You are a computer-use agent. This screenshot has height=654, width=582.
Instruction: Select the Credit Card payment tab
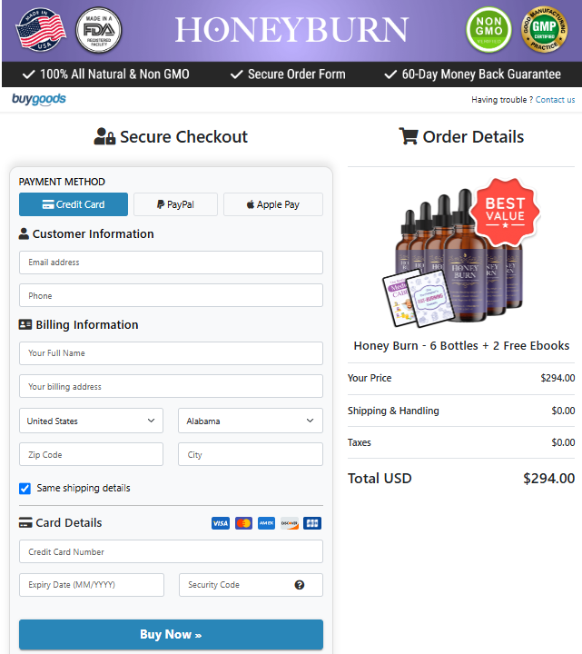coord(74,204)
